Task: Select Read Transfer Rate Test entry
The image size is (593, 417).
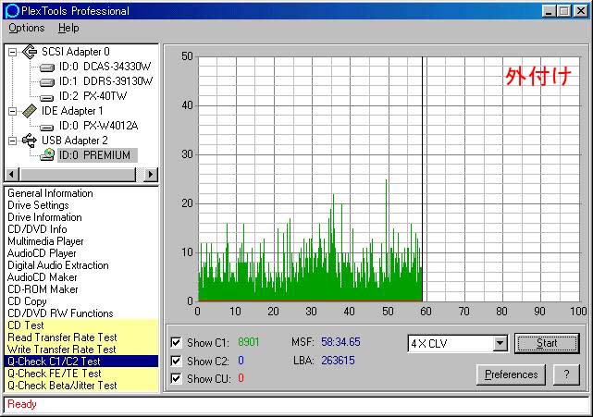Action: tap(81, 337)
